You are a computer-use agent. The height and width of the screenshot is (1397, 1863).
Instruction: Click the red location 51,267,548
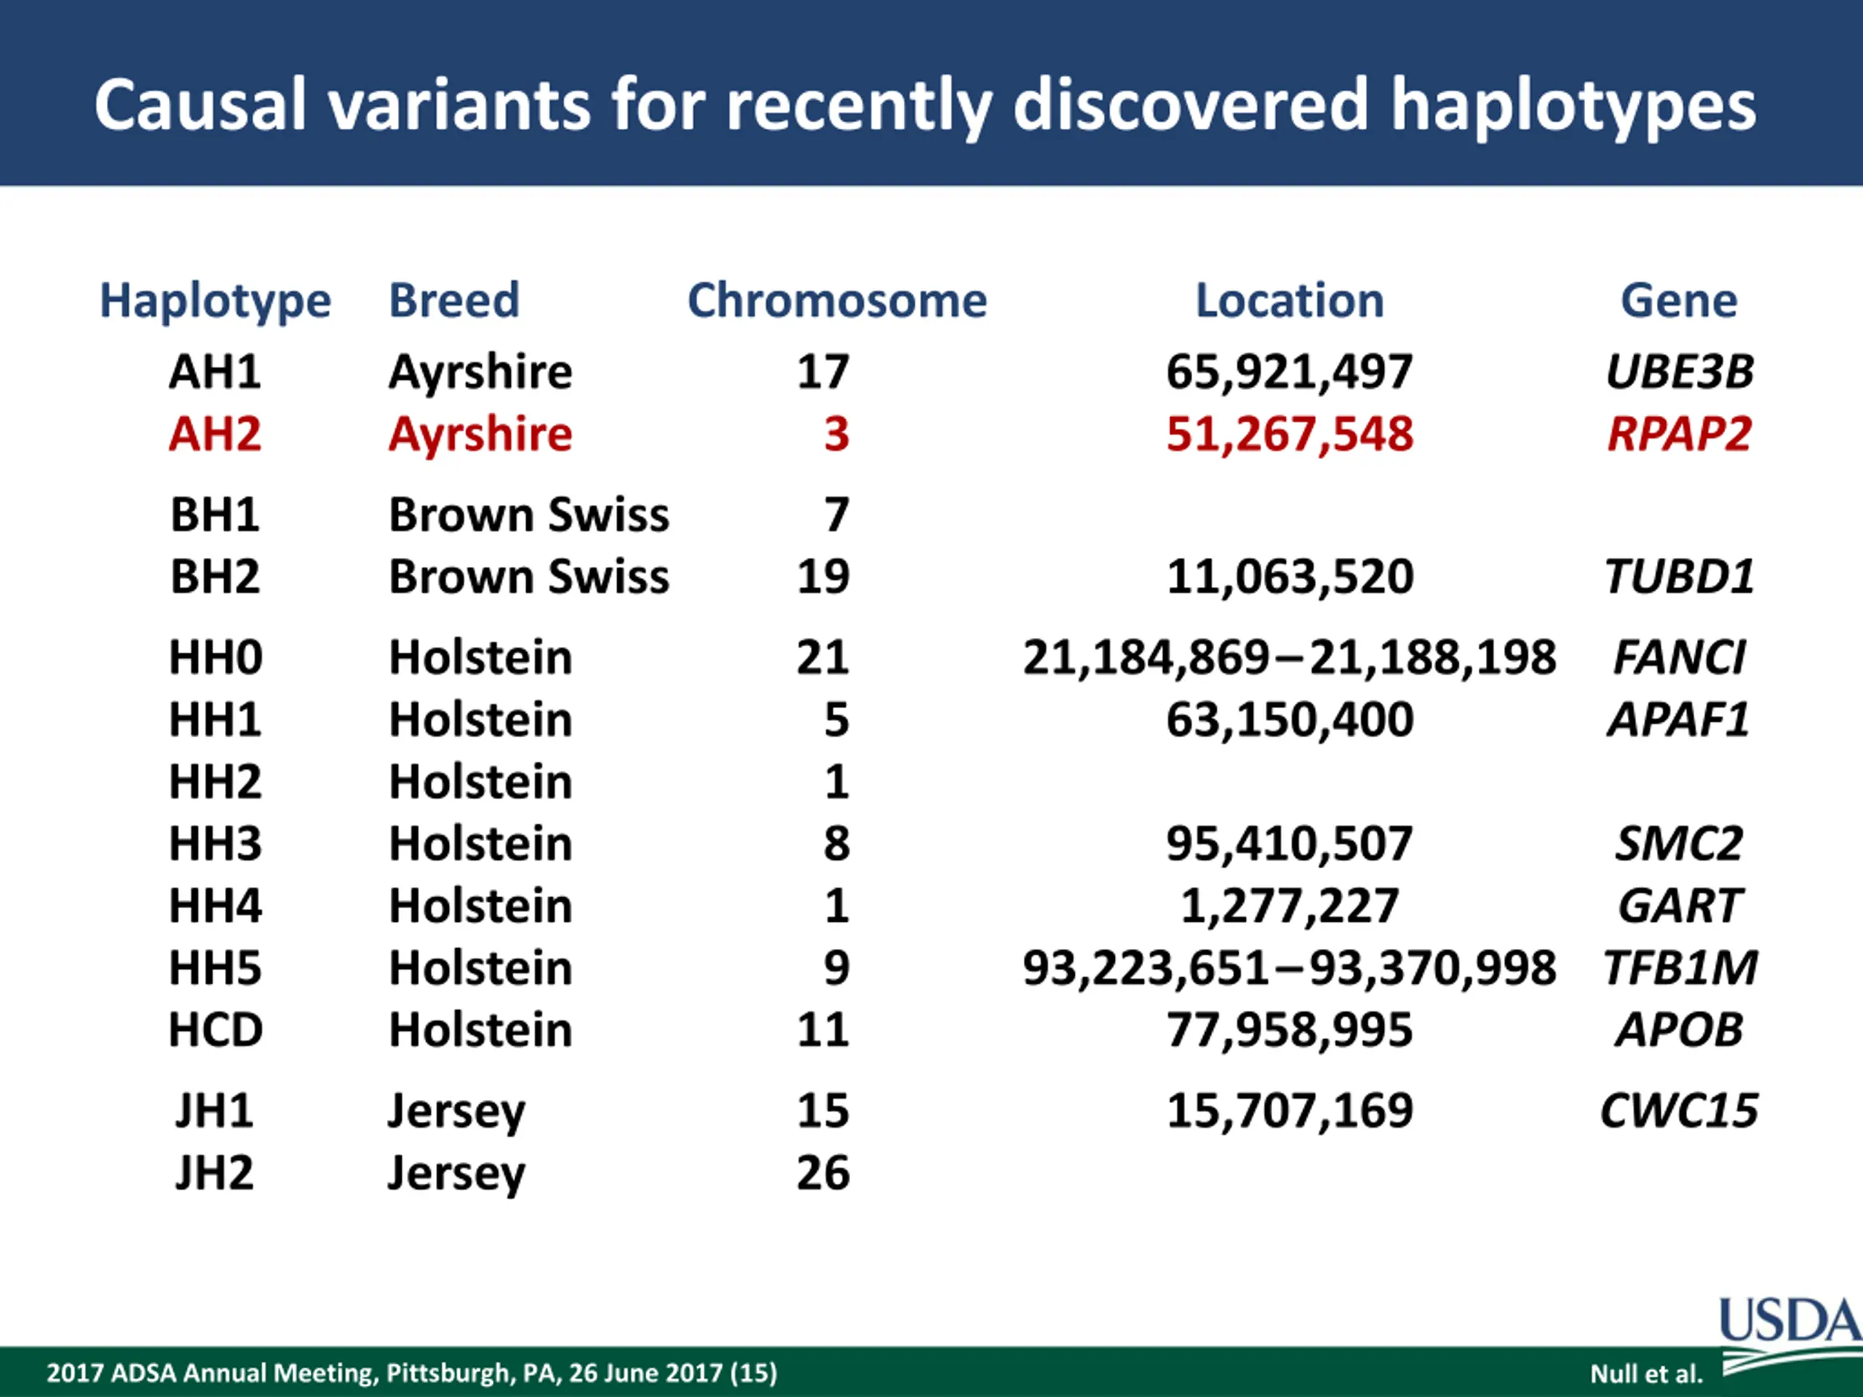1290,434
